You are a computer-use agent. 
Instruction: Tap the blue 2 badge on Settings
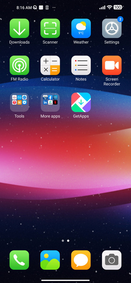coord(120,19)
